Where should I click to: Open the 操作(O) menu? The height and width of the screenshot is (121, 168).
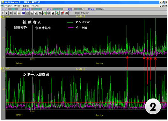click(x=17, y=6)
